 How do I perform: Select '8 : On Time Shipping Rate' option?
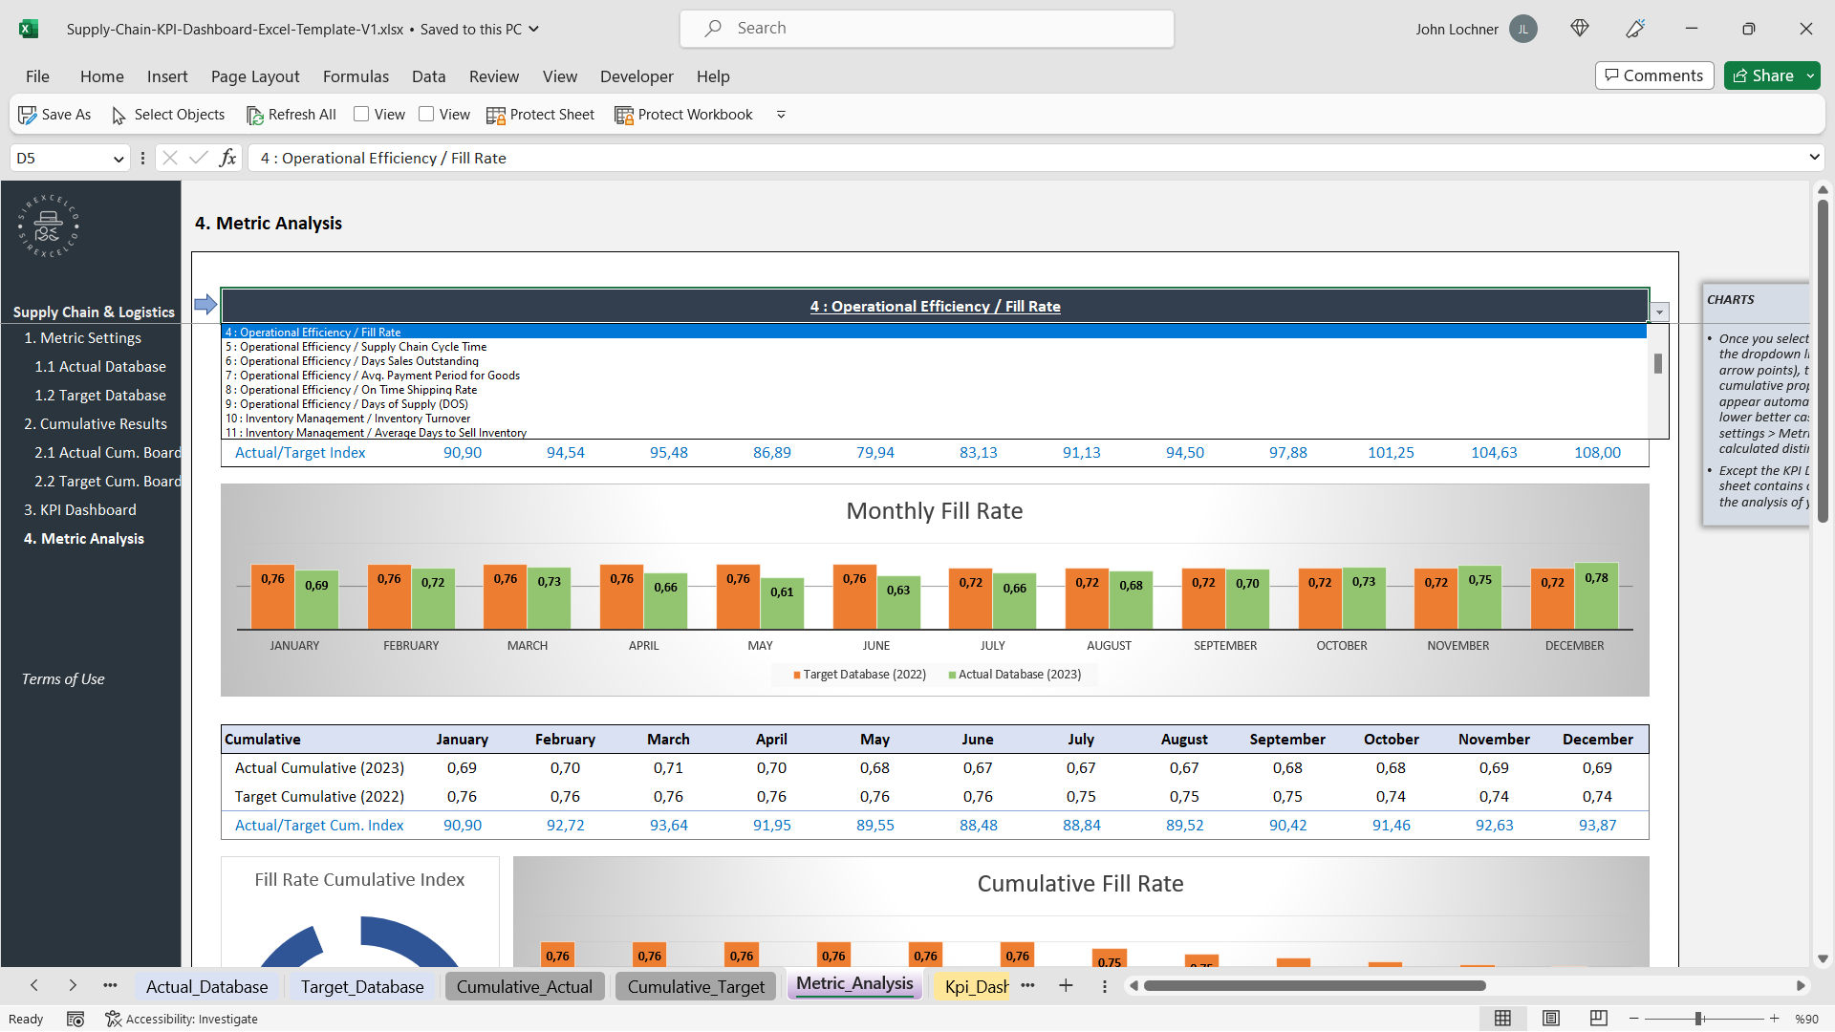[934, 390]
